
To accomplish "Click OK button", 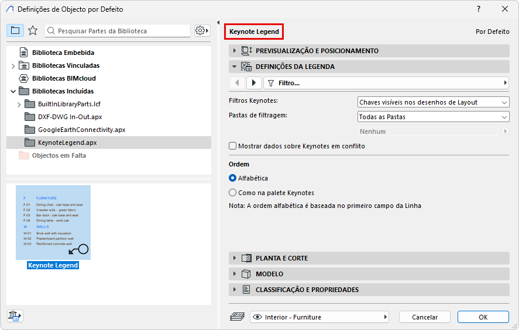I will coord(483,317).
